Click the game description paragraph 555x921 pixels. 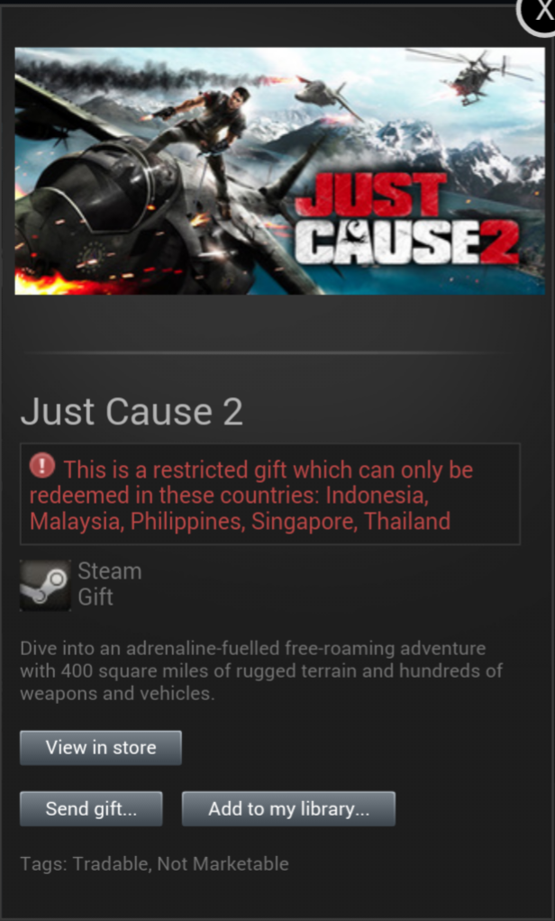[261, 670]
